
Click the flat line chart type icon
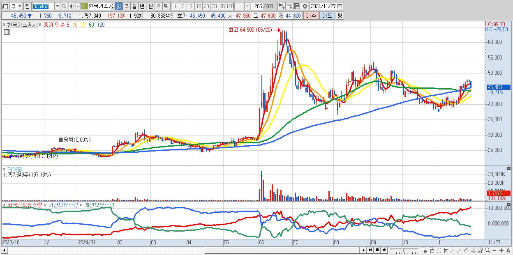[x=453, y=250]
